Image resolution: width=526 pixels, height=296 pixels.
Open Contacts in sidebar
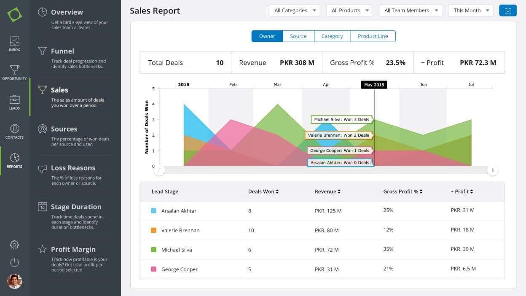coord(14,132)
